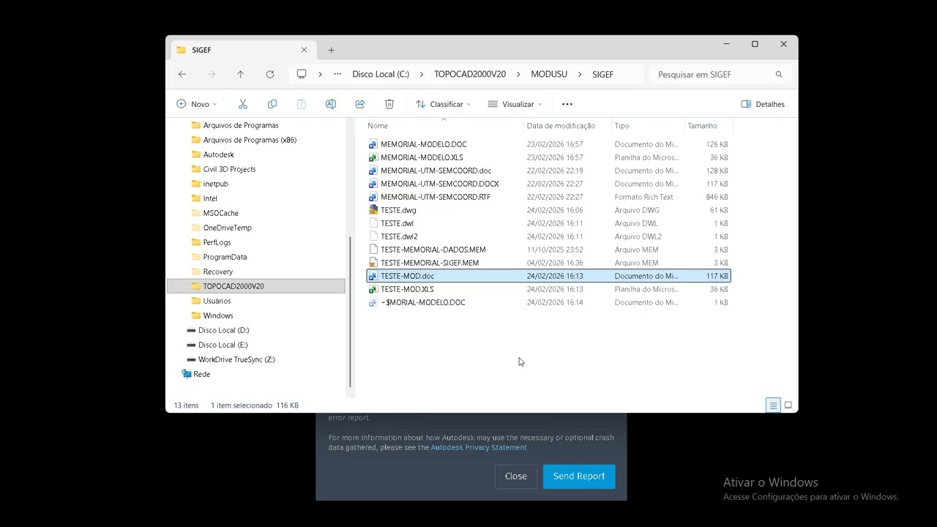Select the TOPOCAD2000V20 folder in tree
Viewport: 937px width, 527px height.
(255, 286)
